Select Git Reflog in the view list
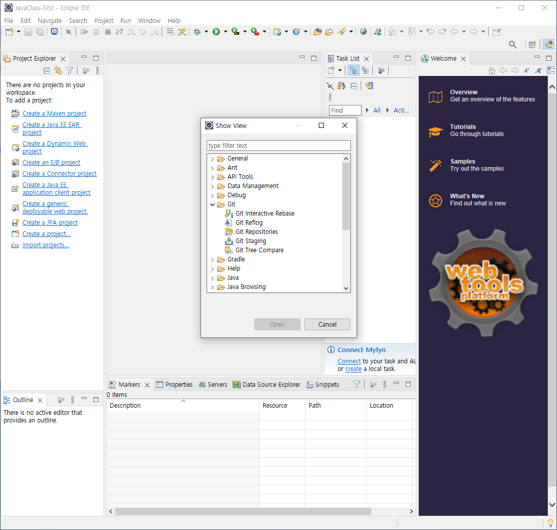 coord(249,223)
